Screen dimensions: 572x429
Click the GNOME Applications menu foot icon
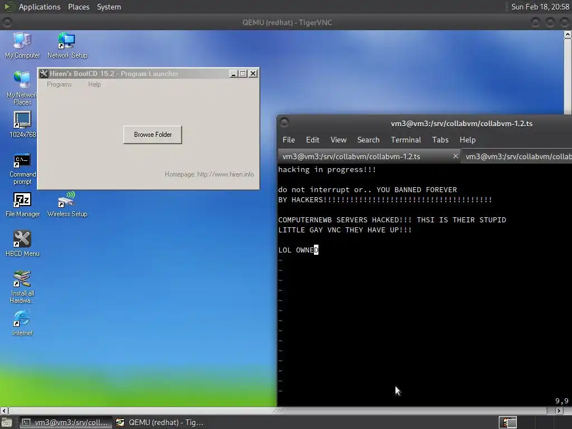9,7
